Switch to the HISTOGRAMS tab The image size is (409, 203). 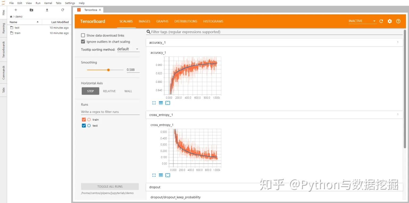pos(213,21)
